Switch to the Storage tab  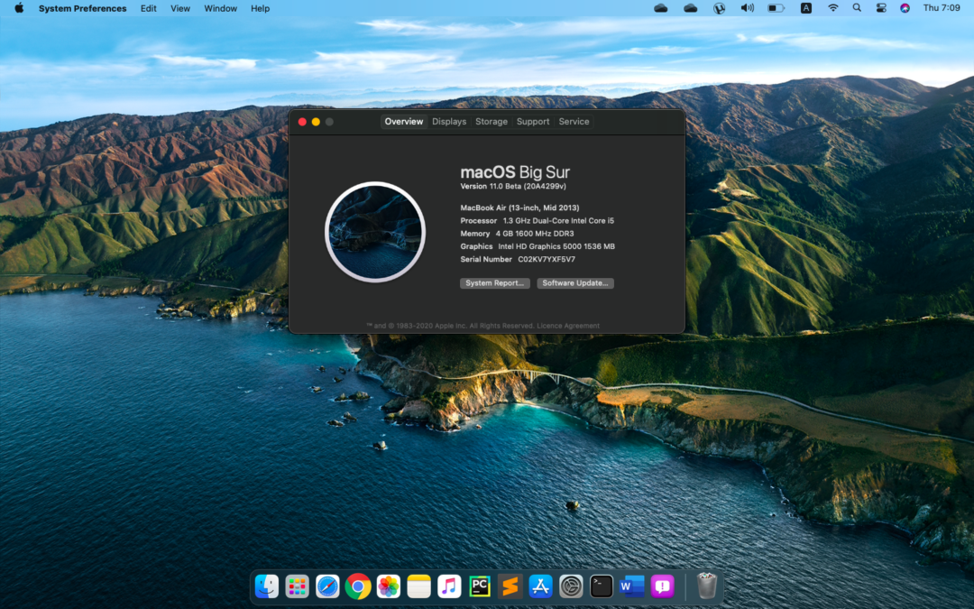coord(492,121)
